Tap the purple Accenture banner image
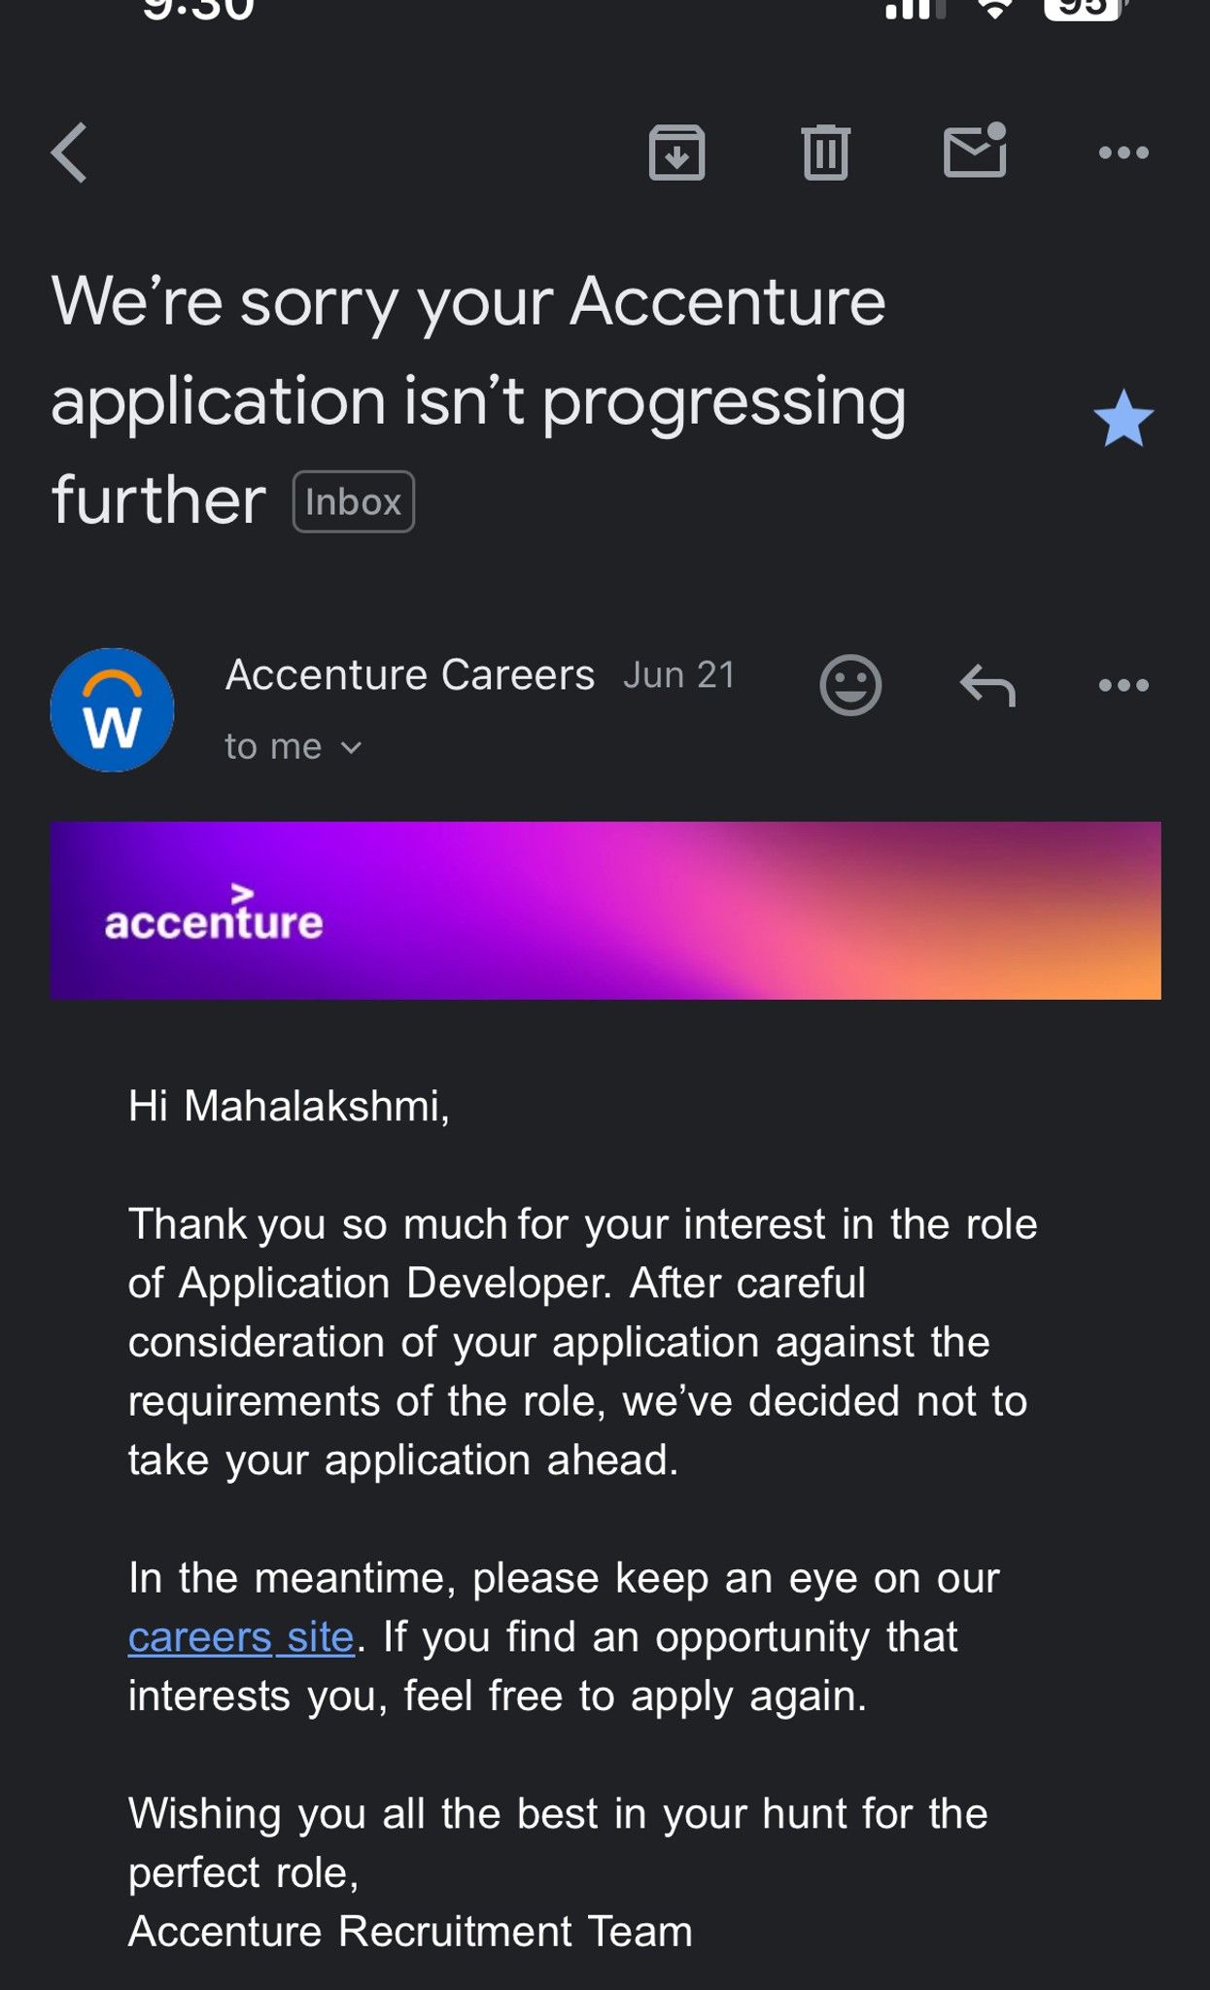The height and width of the screenshot is (1990, 1210). click(x=605, y=910)
